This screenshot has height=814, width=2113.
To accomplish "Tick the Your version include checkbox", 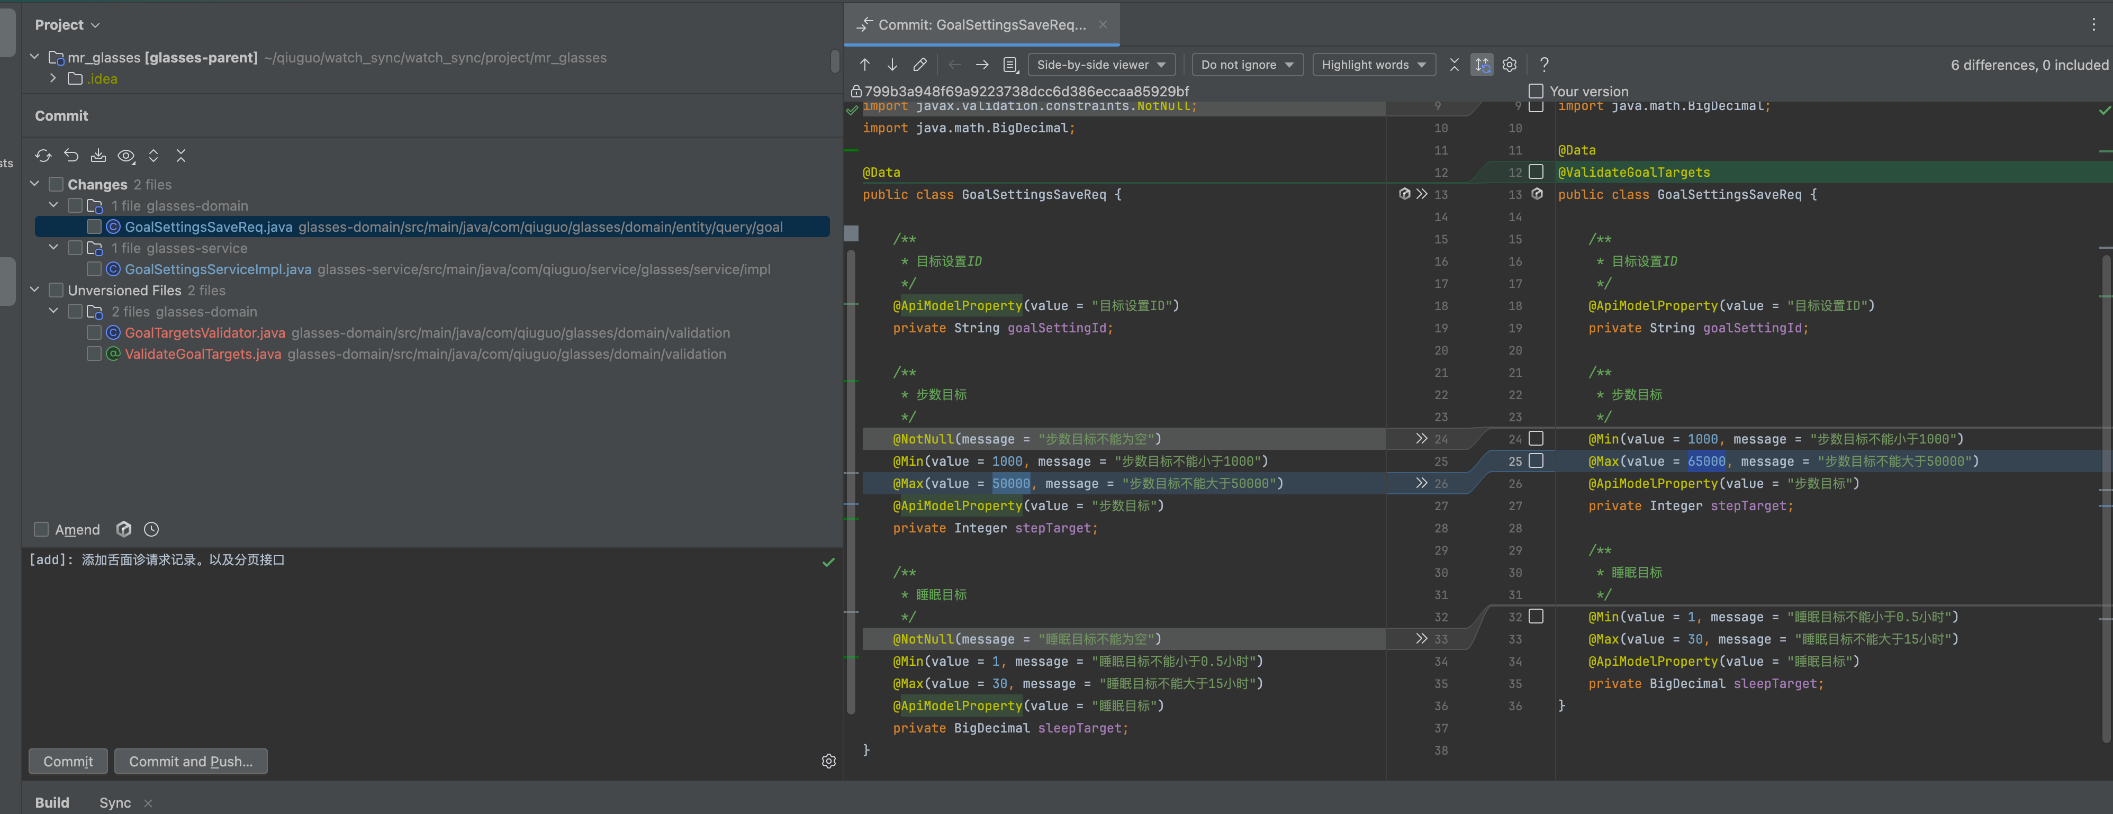I will coord(1536,91).
